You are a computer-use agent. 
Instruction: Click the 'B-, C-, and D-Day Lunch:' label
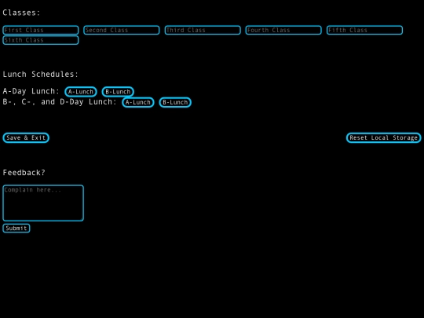tap(60, 102)
